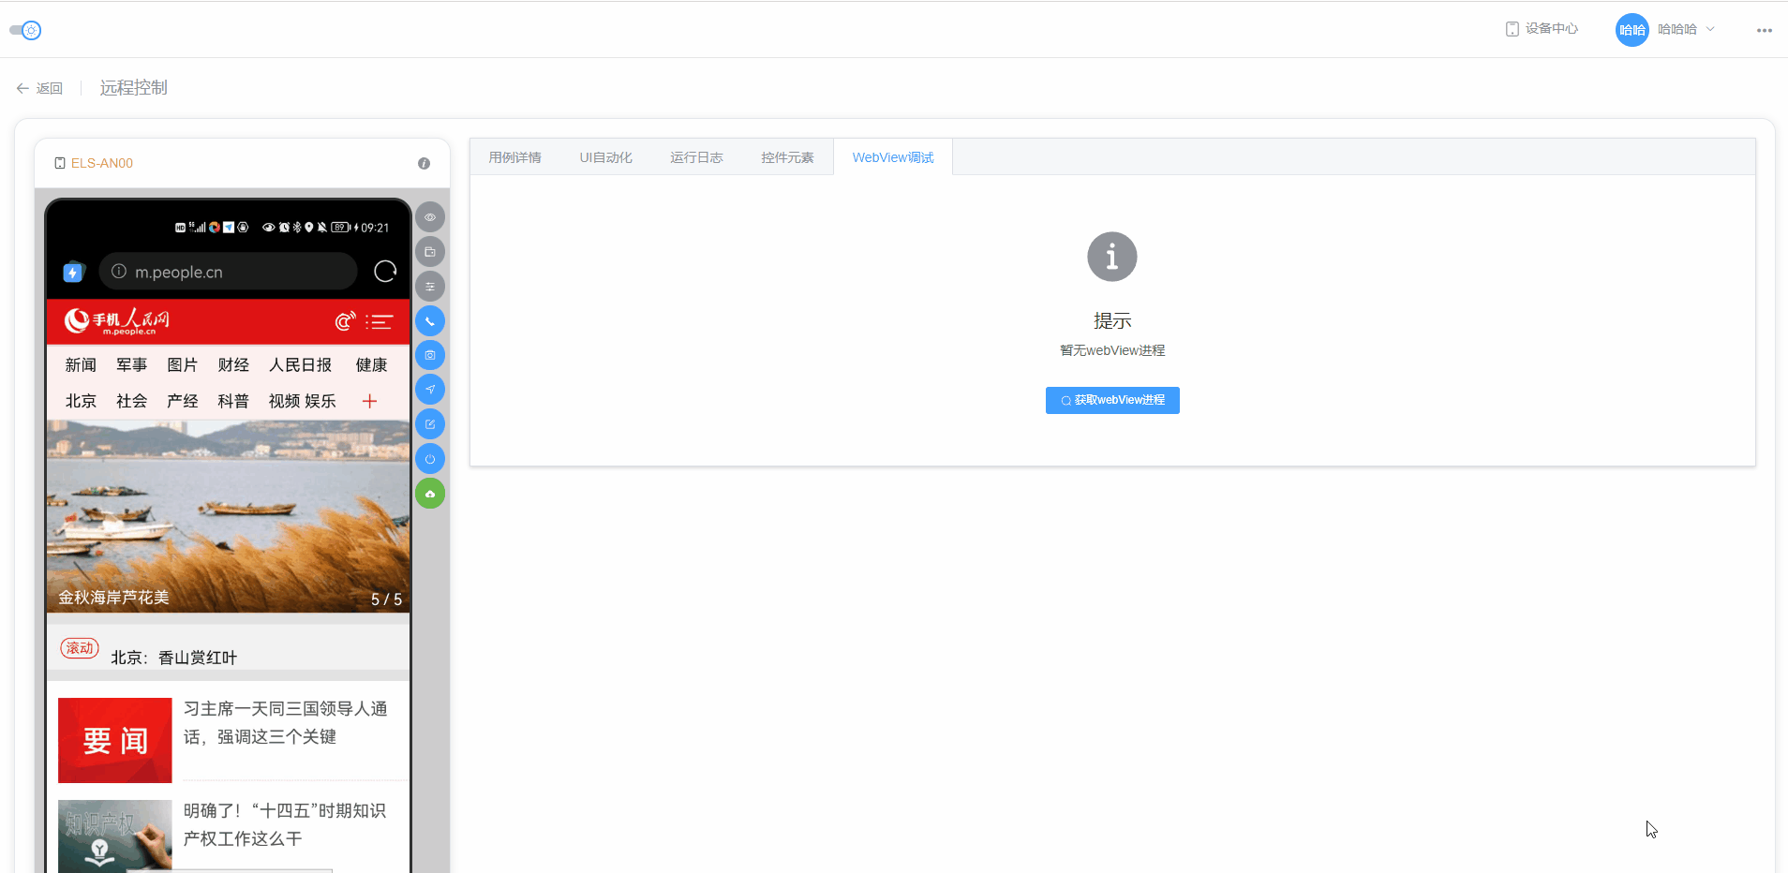Click the 获取webView进程 button

click(1111, 400)
